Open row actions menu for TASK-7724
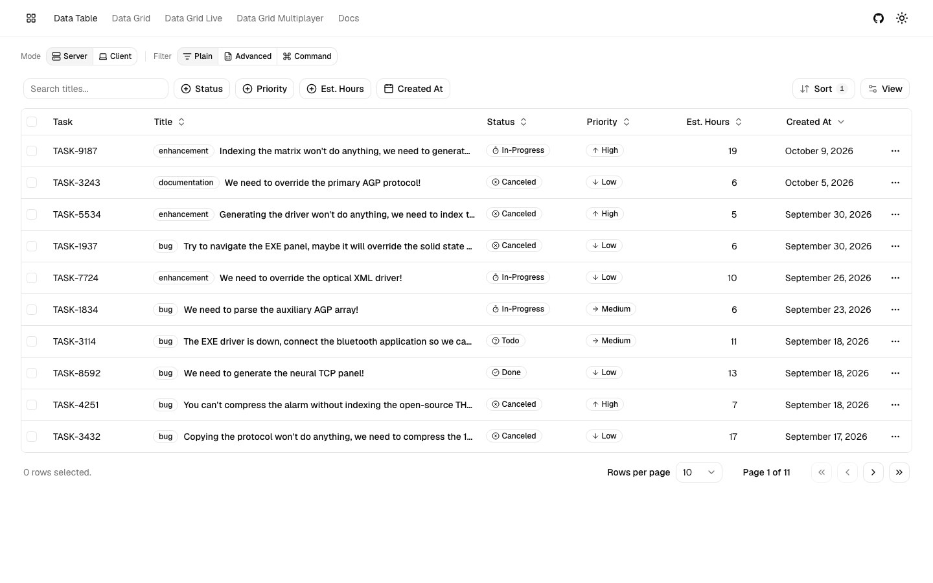 [895, 278]
